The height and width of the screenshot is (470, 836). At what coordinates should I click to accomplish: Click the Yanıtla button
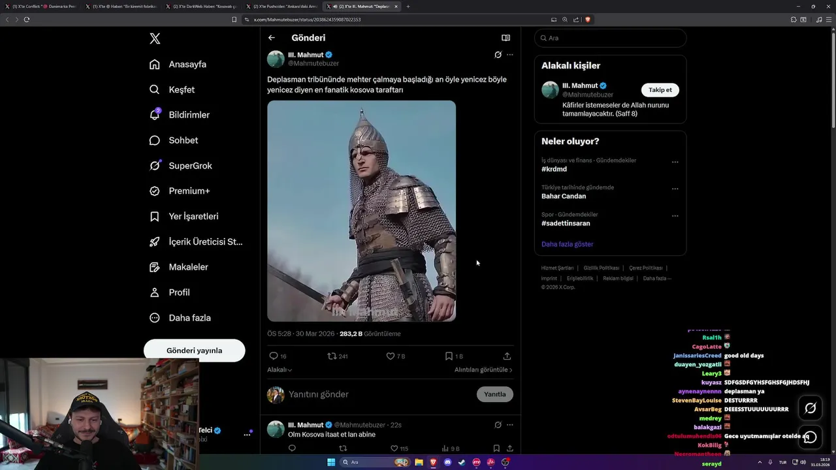(495, 394)
